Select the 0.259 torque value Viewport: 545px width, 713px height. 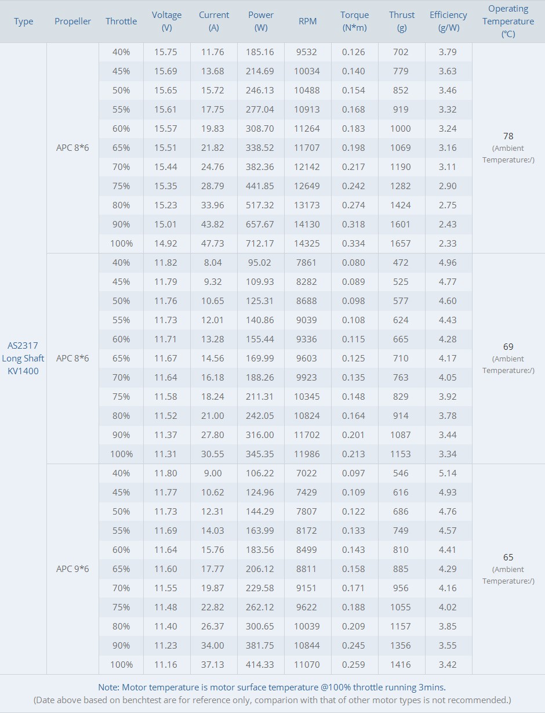point(354,665)
